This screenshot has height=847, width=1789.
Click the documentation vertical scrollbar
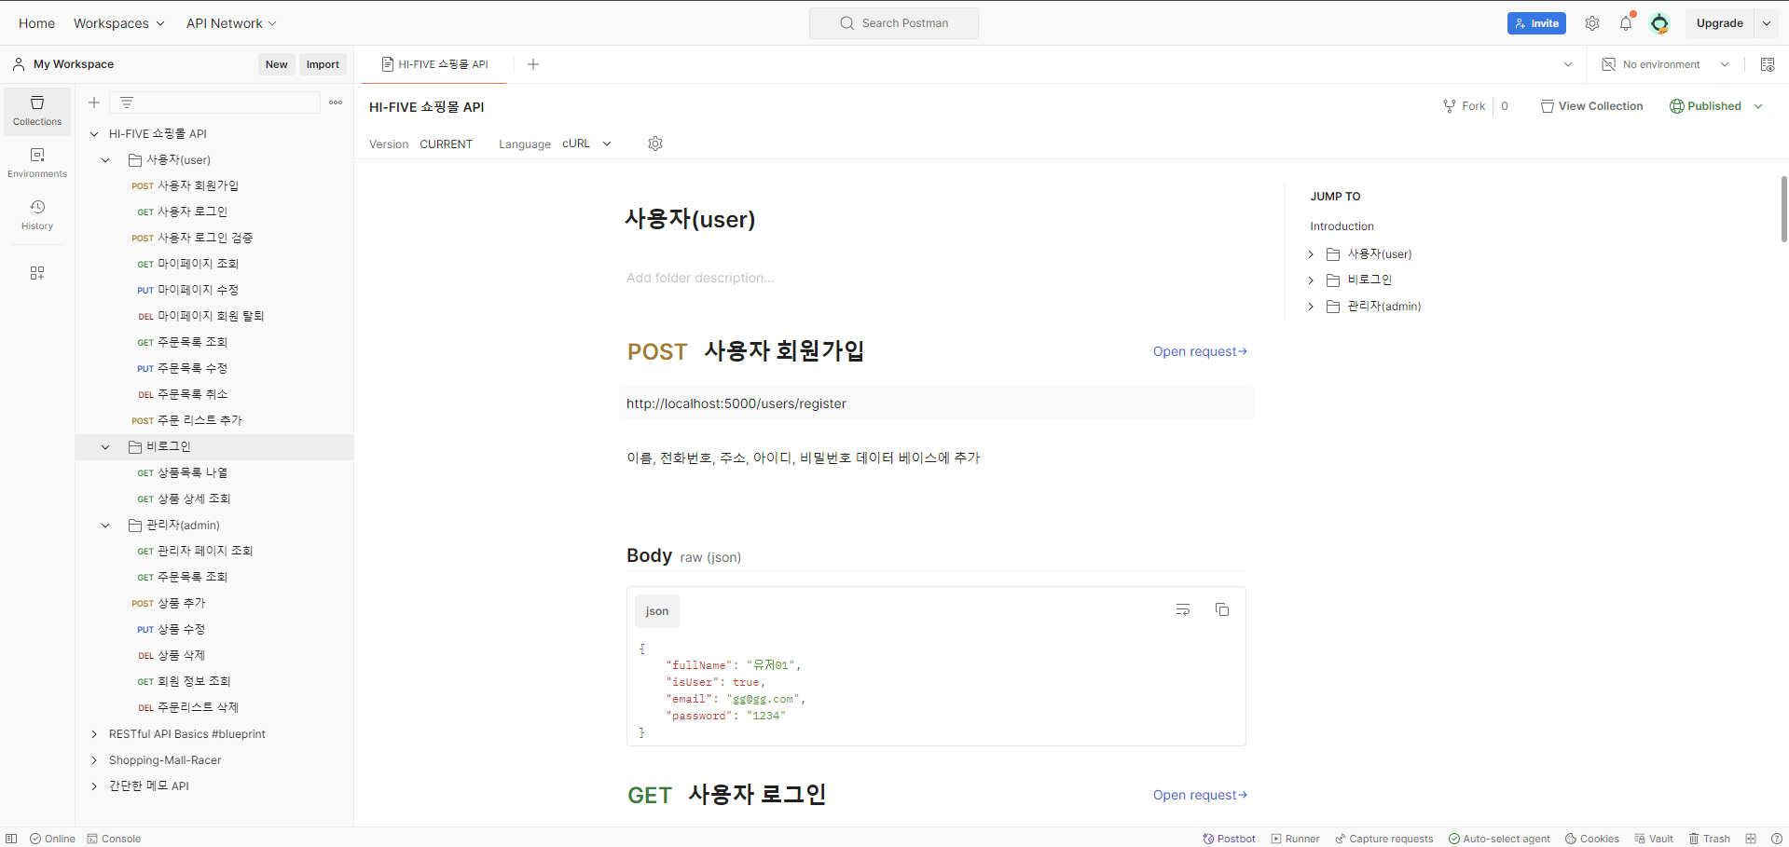tap(1784, 210)
